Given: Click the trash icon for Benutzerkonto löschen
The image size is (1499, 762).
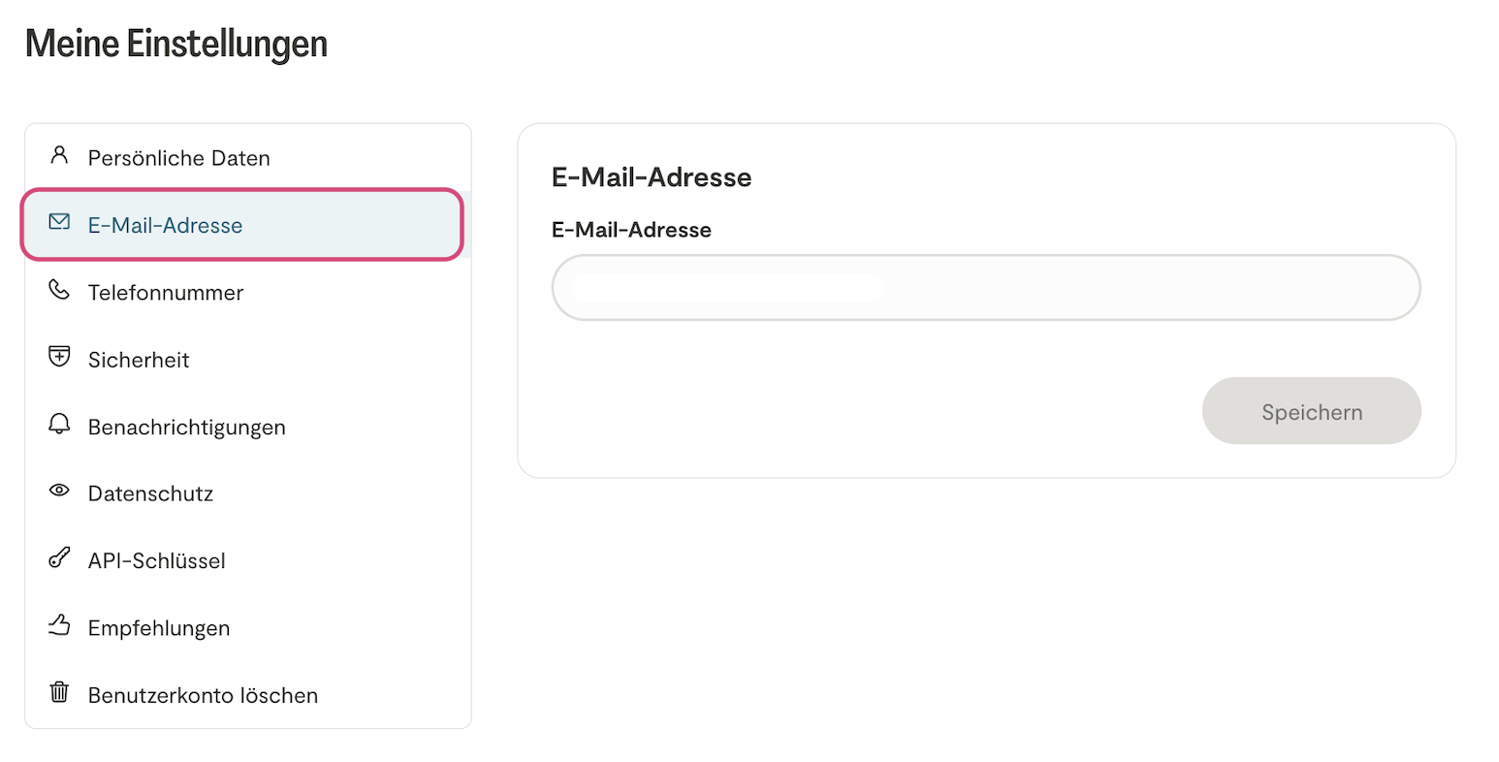Looking at the screenshot, I should click(x=59, y=692).
